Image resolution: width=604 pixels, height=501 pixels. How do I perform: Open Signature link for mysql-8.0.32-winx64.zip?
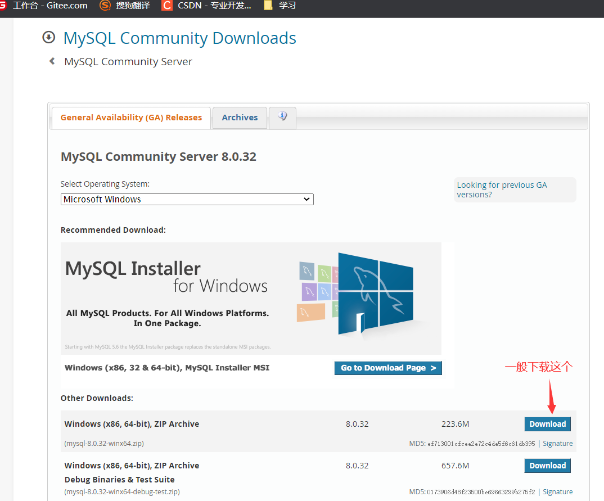coord(557,444)
